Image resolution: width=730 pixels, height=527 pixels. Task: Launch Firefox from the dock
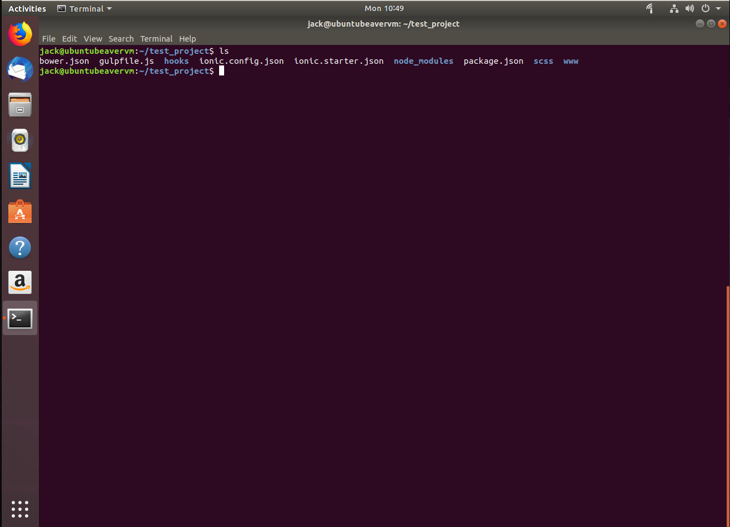[20, 34]
